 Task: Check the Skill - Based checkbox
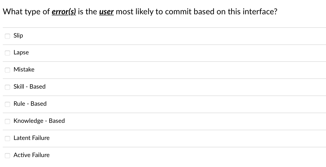tap(7, 87)
